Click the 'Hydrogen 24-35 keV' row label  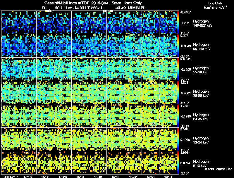click(x=201, y=117)
